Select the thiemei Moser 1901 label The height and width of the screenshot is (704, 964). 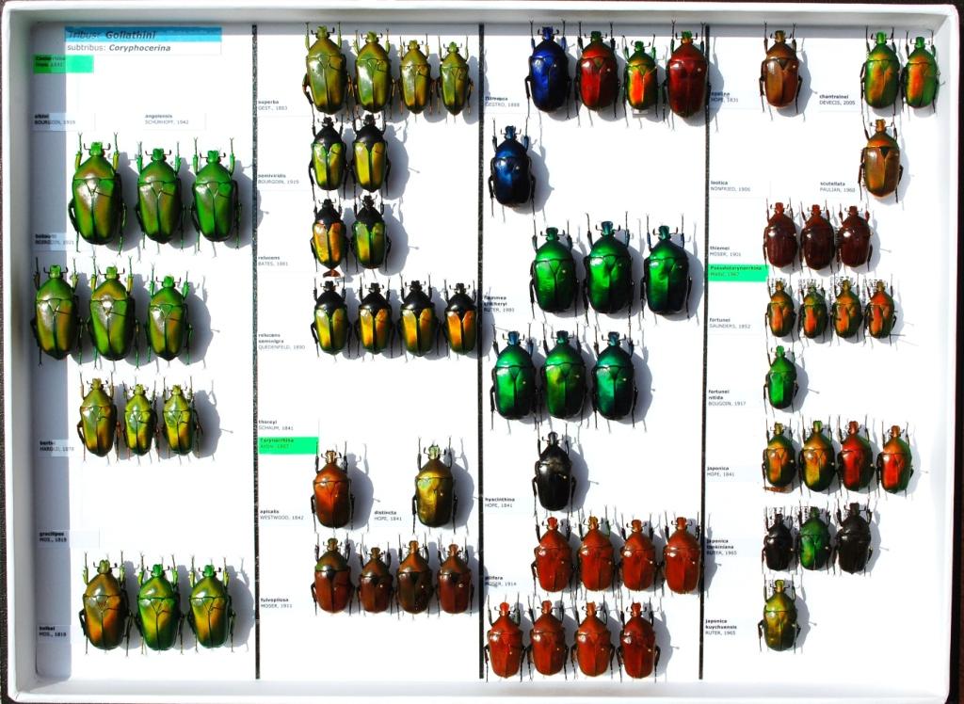[725, 251]
